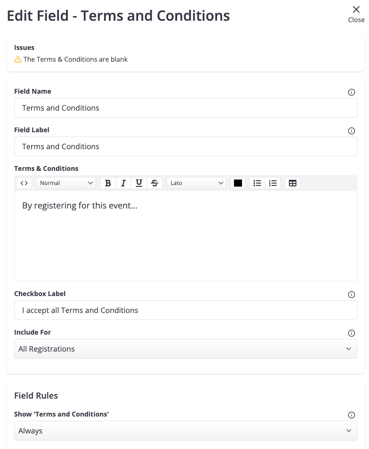Click into the Field Name input
The image size is (369, 449).
(186, 108)
